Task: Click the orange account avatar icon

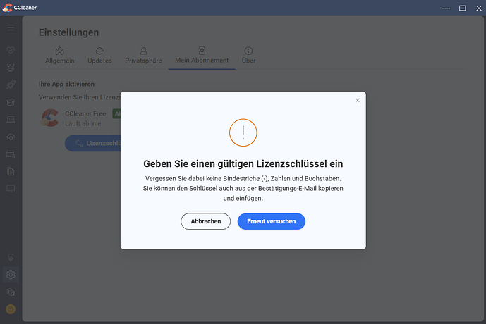Action: [11, 309]
